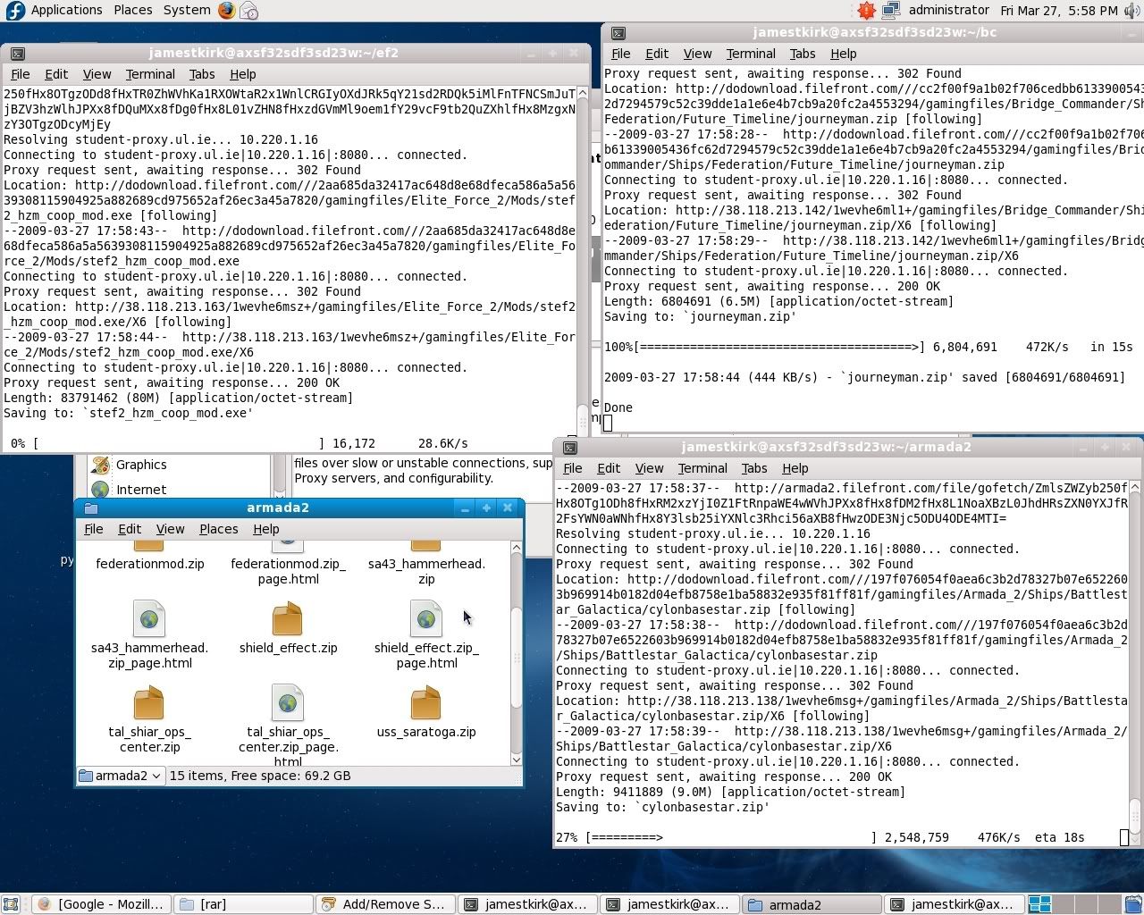1144x915 pixels.
Task: Click the volume speaker icon
Action: (x=1132, y=11)
